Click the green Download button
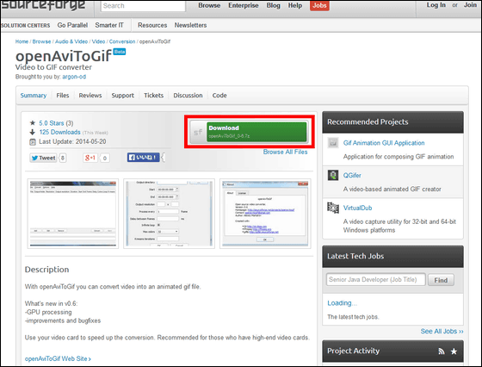Screen dimensions: 482x367 tap(256, 132)
